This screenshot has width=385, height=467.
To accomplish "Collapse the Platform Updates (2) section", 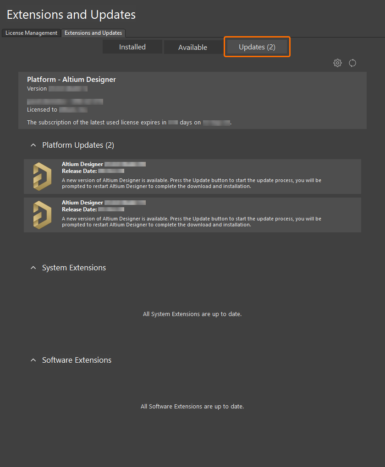I will [33, 145].
